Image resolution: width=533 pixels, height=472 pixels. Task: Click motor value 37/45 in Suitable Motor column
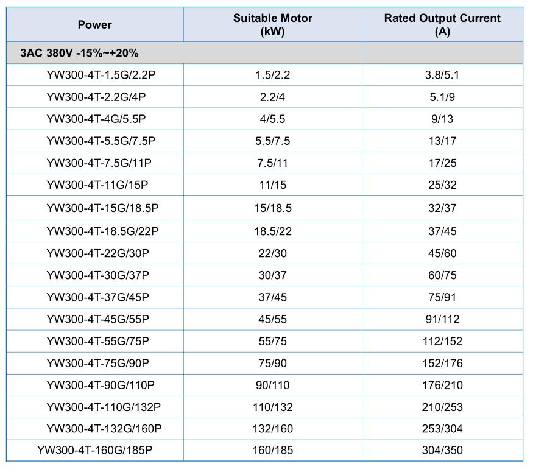click(x=273, y=297)
